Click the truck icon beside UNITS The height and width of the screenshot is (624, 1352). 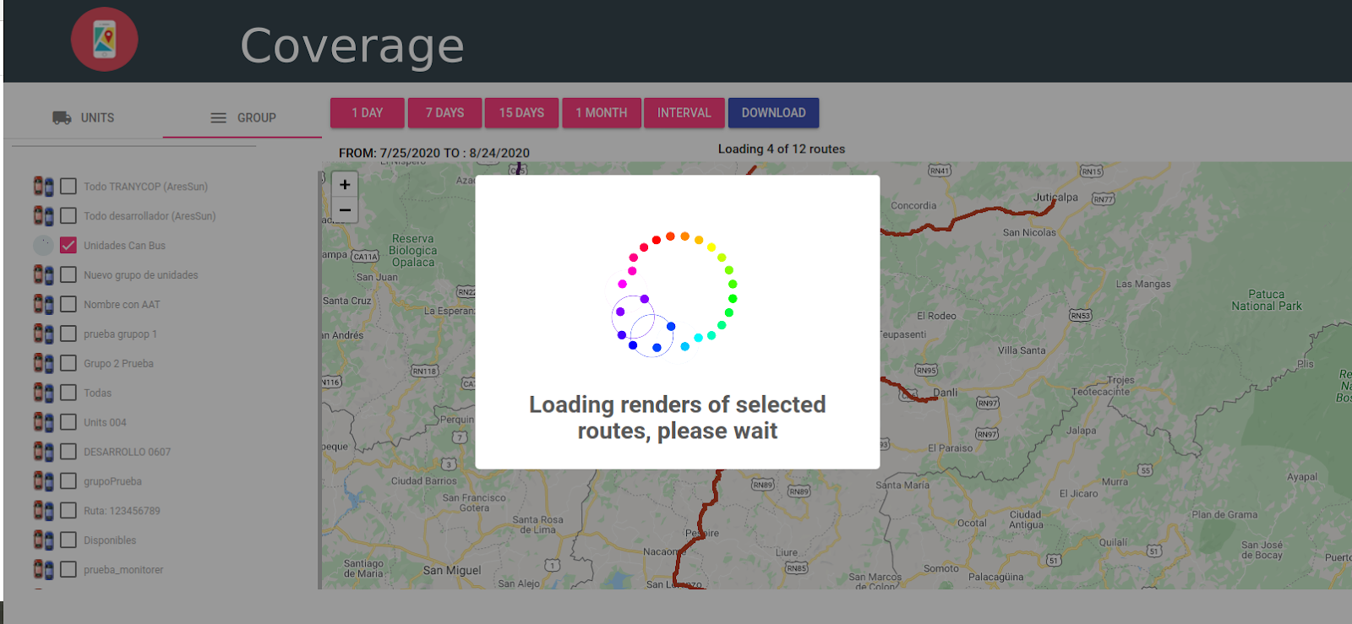[x=62, y=117]
